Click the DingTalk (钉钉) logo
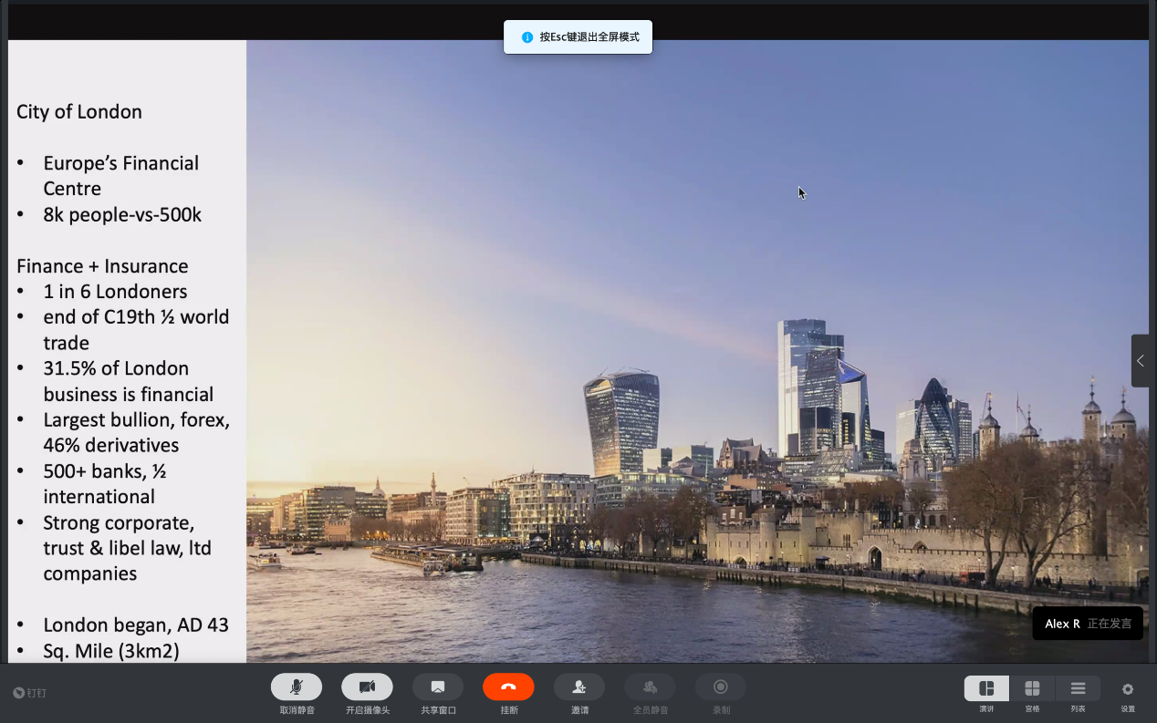Image resolution: width=1157 pixels, height=723 pixels. tap(29, 693)
